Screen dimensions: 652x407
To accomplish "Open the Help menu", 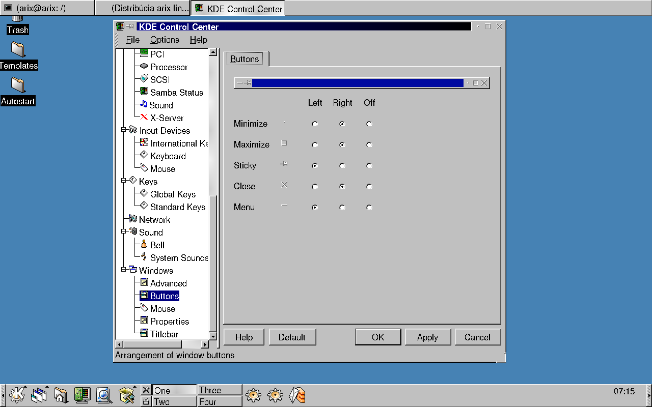I will pos(199,40).
